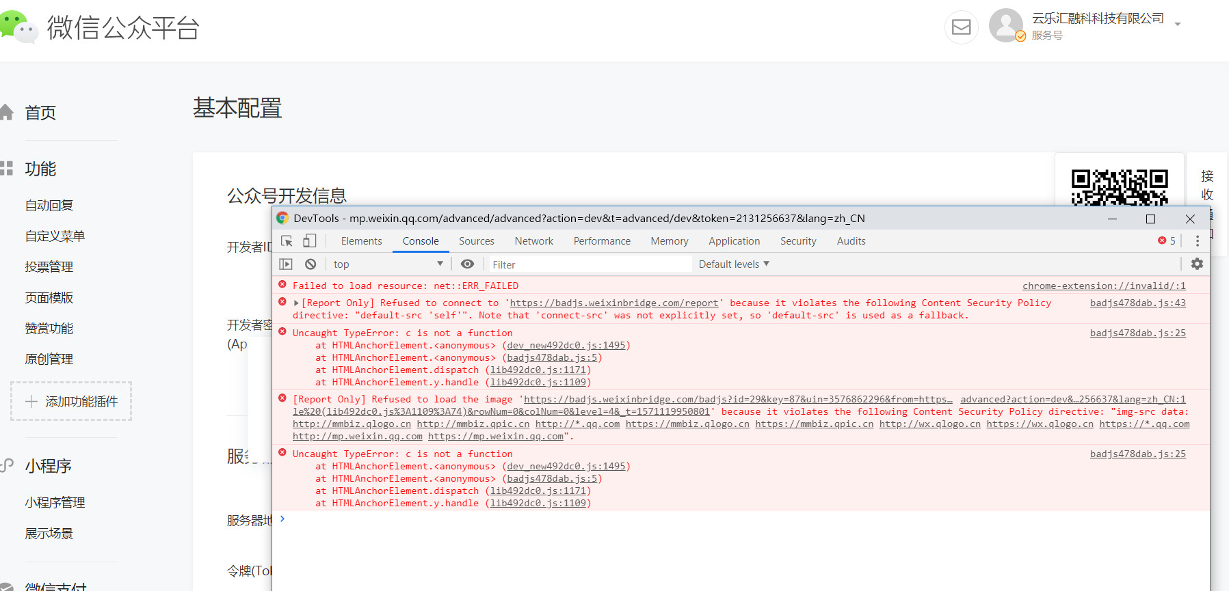
Task: Open the advanced?action=dev source link
Action: pos(1072,399)
